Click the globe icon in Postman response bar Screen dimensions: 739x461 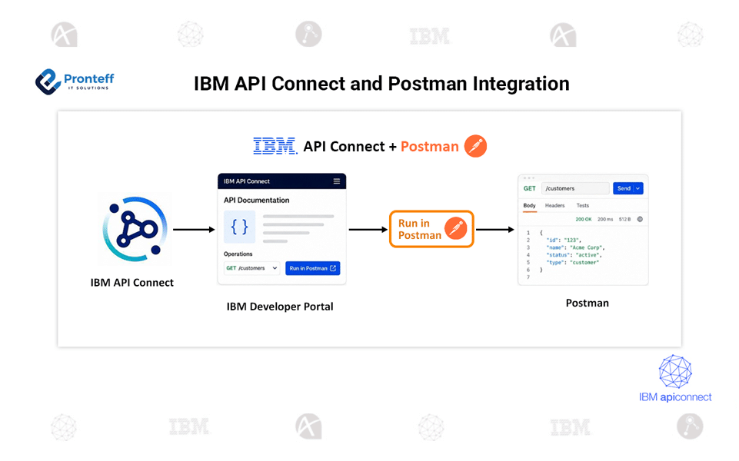(x=640, y=219)
